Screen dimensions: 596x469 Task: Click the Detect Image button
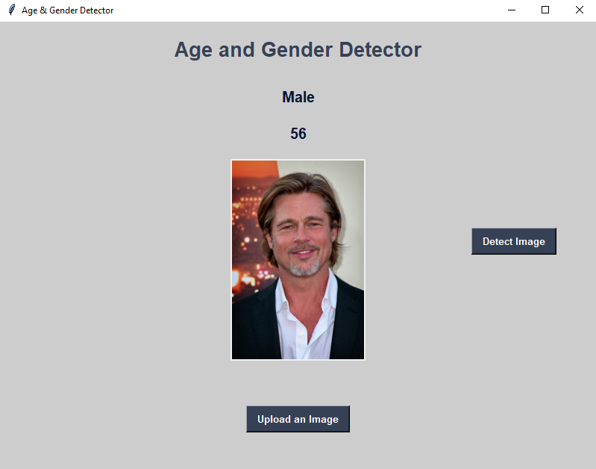514,241
